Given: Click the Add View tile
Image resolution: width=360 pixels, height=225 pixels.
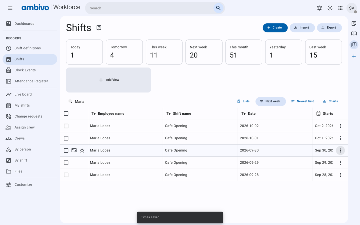Looking at the screenshot, I should (x=108, y=80).
